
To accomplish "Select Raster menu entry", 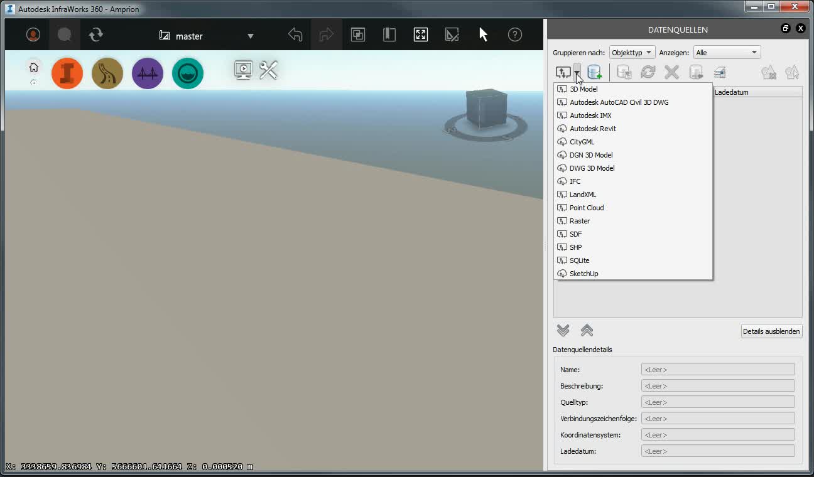I will (633, 221).
